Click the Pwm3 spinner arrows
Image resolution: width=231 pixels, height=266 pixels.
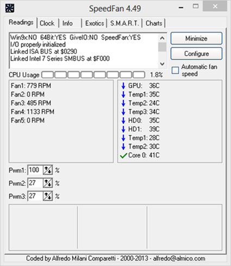[x=48, y=196]
